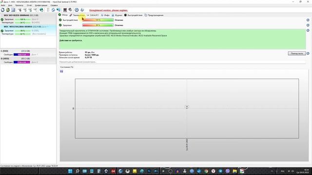Viewport: 312px width, 175px height.
Task: Click the green globe toolbar icon
Action: tap(41, 10)
